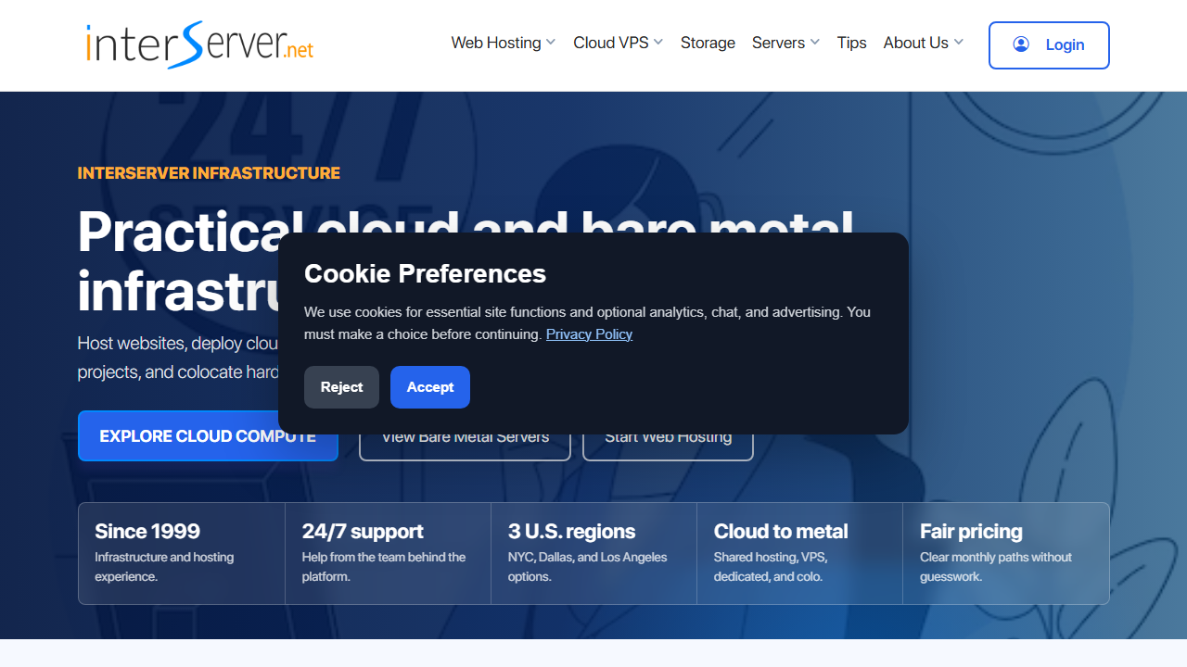1187x667 pixels.
Task: Open the About Us menu label
Action: tap(915, 43)
